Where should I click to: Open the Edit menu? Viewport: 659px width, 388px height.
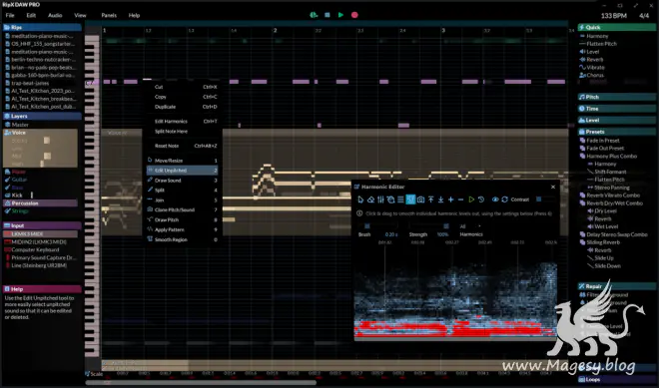[x=31, y=15]
